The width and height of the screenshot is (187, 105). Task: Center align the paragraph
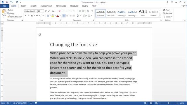pos(67,15)
